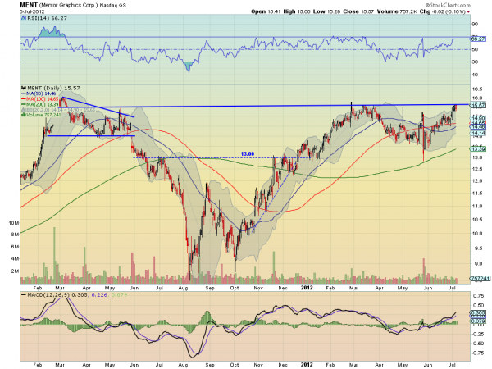
Task: Click the 'RSI(14) 66.27' indicator label
Action: point(47,18)
